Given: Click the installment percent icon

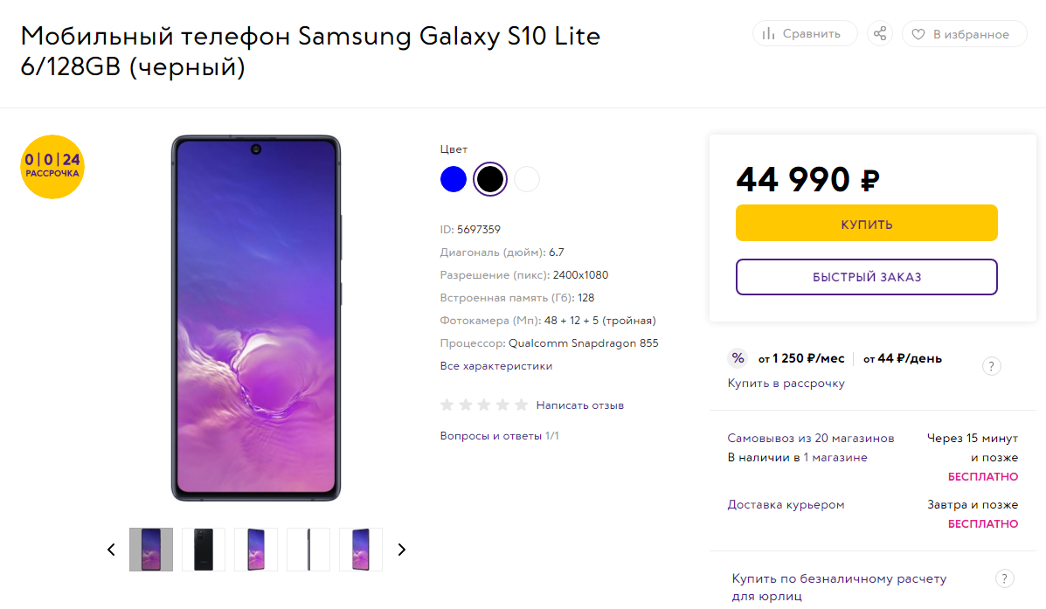Looking at the screenshot, I should click(x=738, y=358).
